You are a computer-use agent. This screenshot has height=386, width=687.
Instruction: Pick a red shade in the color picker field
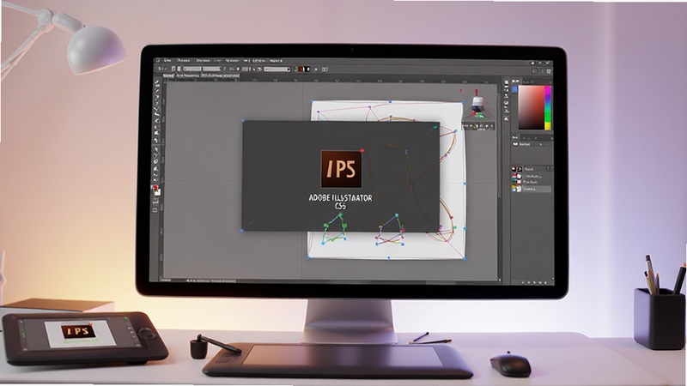coord(531,107)
